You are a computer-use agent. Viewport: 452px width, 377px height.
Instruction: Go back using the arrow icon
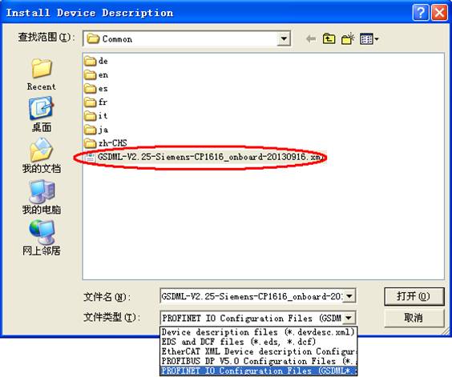tap(311, 38)
